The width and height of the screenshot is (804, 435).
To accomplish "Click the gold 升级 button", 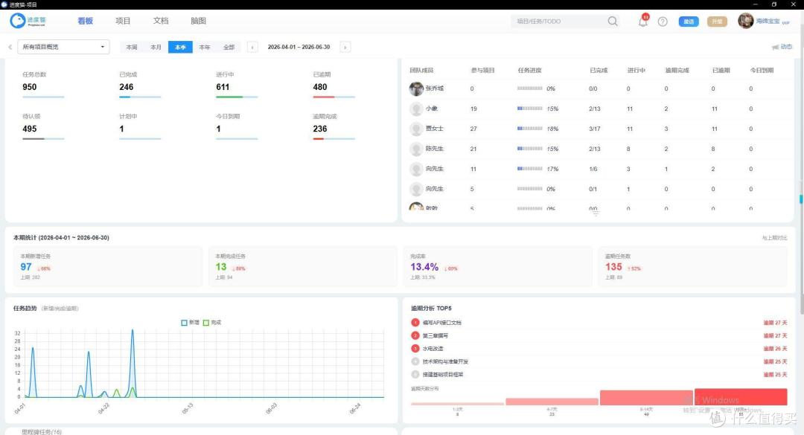I will 717,22.
